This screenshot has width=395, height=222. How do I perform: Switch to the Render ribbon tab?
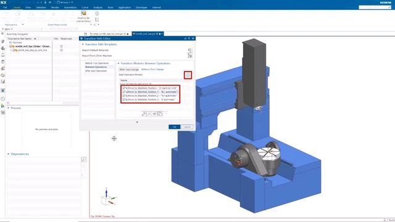[55, 7]
